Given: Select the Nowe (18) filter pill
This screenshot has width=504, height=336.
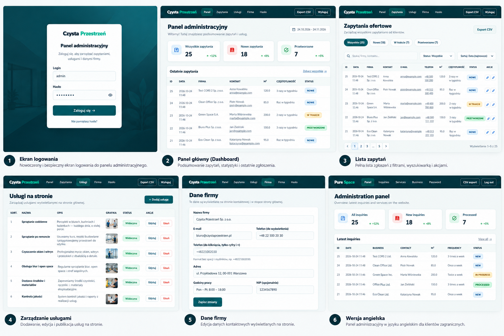Looking at the screenshot, I should click(379, 42).
